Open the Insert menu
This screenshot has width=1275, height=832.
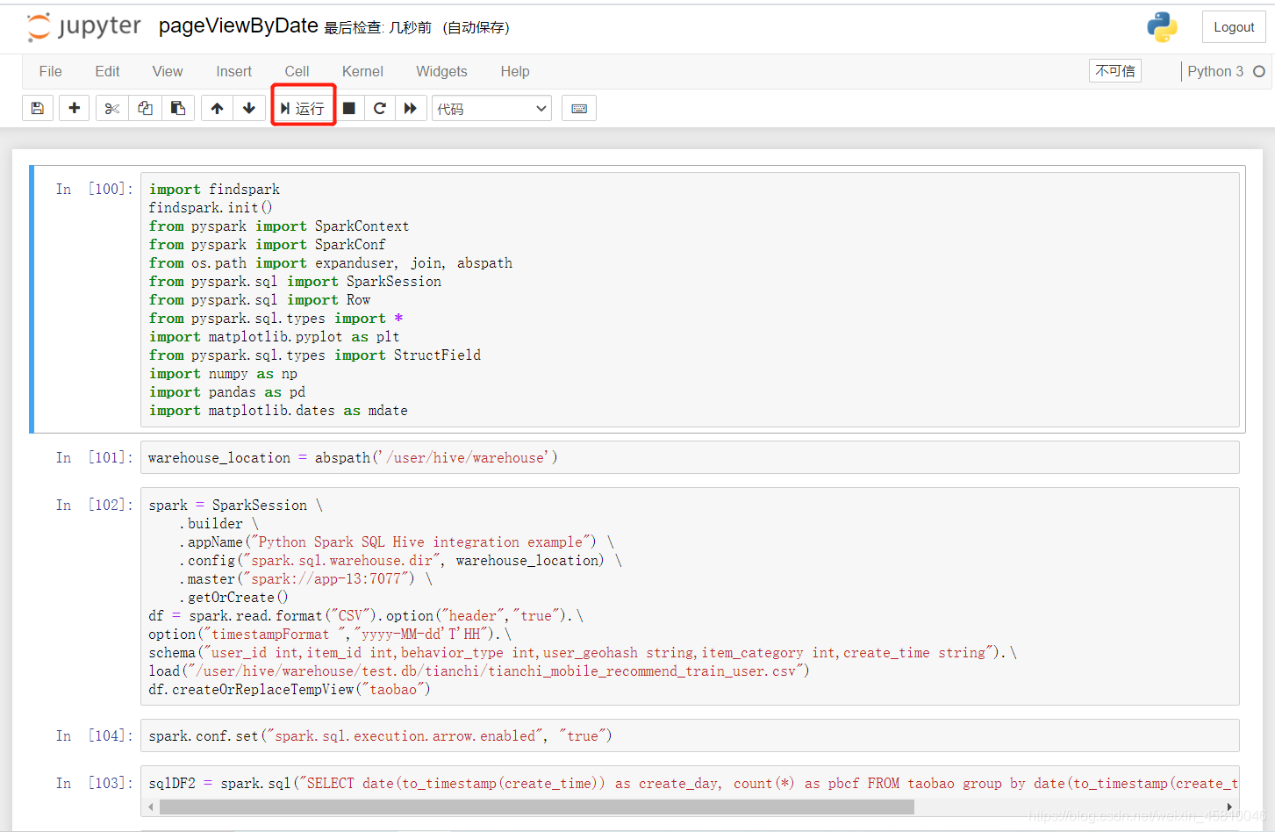[233, 71]
